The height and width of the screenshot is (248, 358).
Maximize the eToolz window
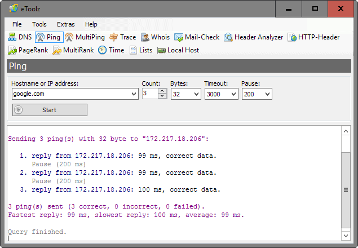(315, 8)
